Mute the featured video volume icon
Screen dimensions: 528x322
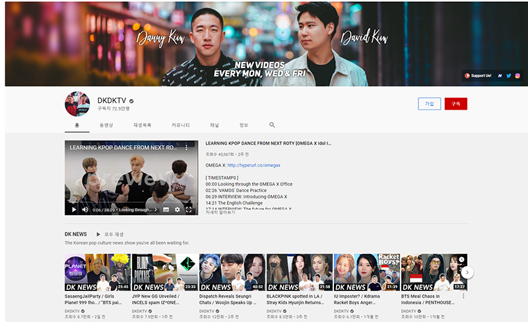coord(85,210)
